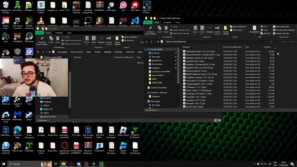Open the Steam desktop icon
The image size is (297, 167).
(29, 116)
